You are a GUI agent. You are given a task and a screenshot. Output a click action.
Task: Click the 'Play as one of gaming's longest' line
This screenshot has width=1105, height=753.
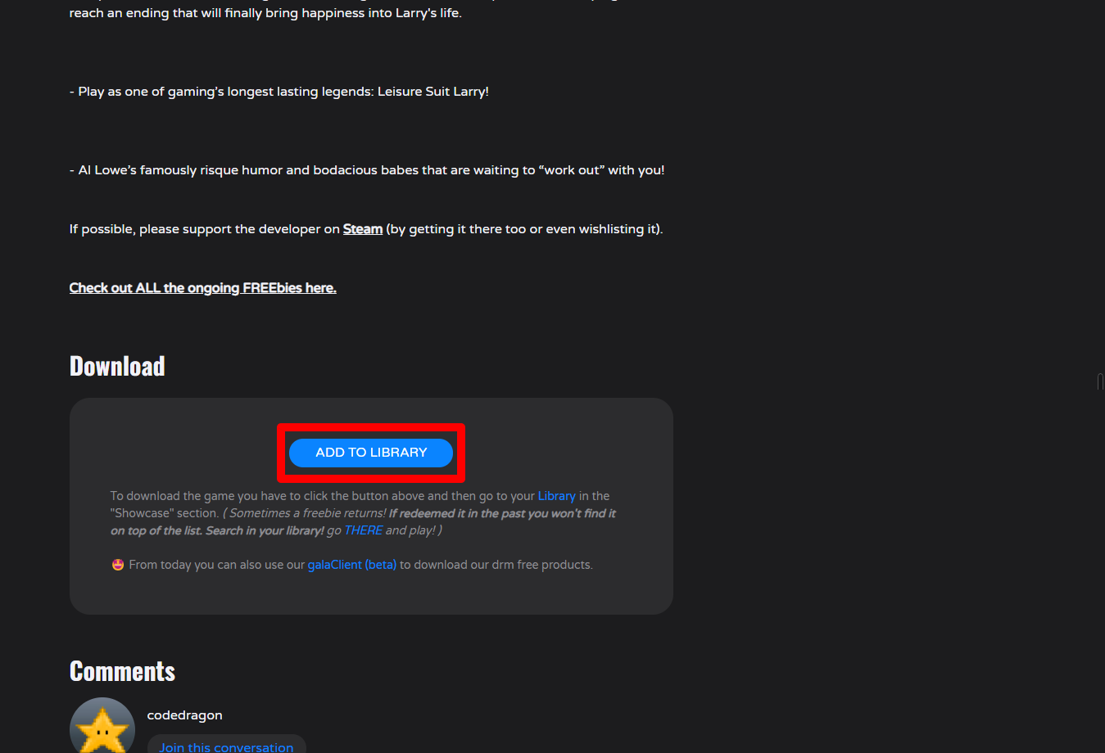[279, 92]
